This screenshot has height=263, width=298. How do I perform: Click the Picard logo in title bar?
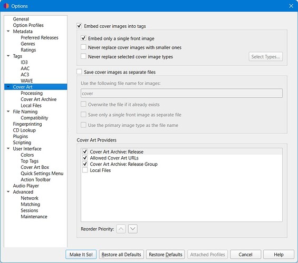pyautogui.click(x=6, y=6)
